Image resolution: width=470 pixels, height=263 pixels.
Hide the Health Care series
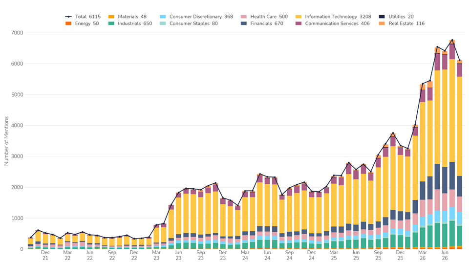[x=264, y=17]
